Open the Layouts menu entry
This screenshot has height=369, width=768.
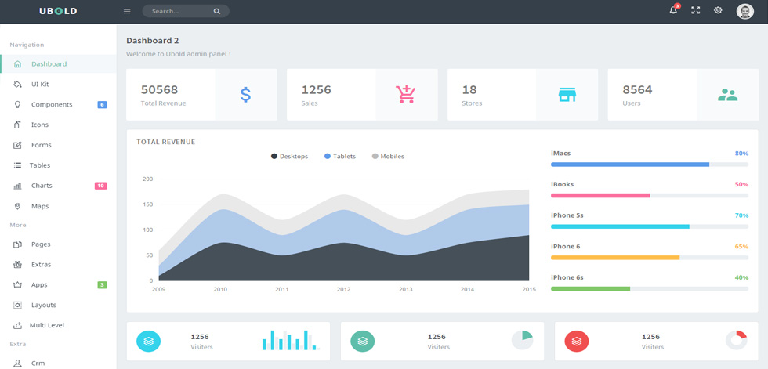point(58,306)
